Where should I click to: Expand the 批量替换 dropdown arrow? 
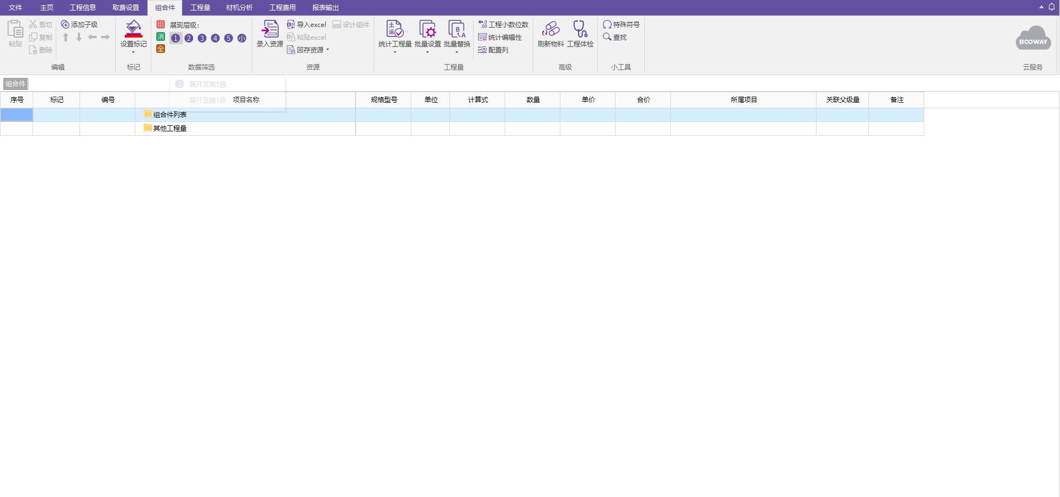[457, 52]
